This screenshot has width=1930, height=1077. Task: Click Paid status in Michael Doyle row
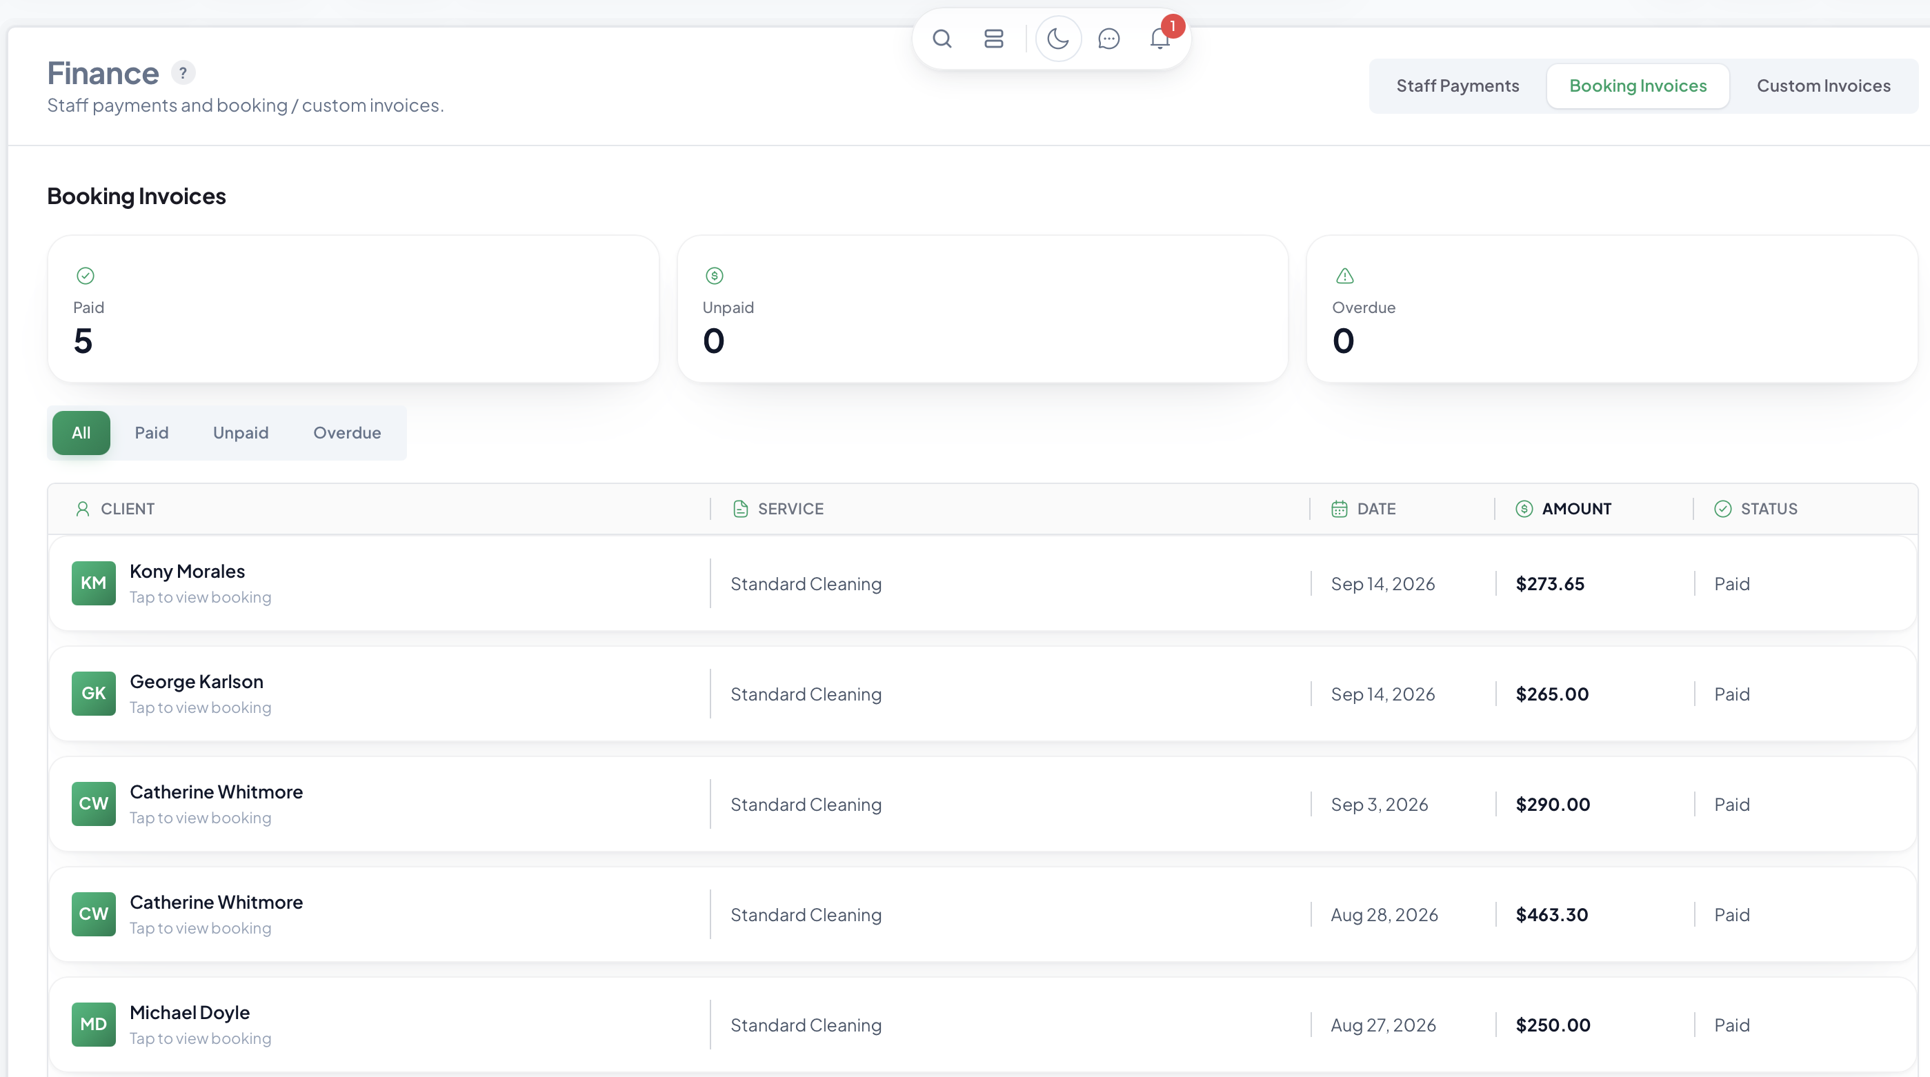(x=1731, y=1025)
